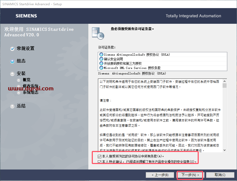
Task: Click the Totally Integrated Automation header text
Action: point(193,16)
